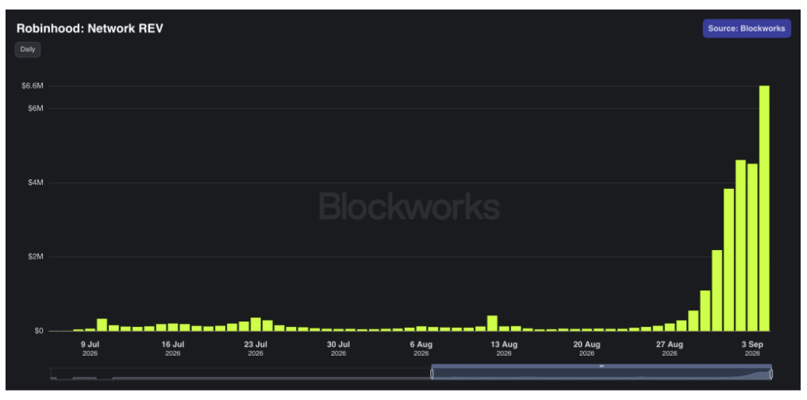Select the 13 Aug 2026 axis label
Viewport: 807px width, 400px height.
click(x=504, y=348)
